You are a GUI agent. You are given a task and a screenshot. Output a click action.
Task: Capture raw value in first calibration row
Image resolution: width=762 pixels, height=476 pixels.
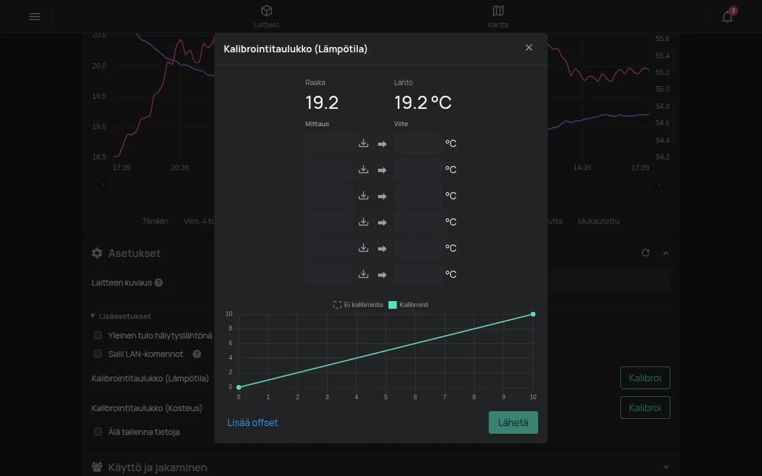click(364, 143)
